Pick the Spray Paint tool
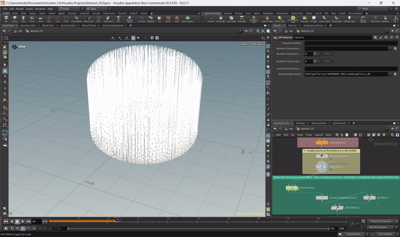Viewport: 400px width, 237px height. 108,19
